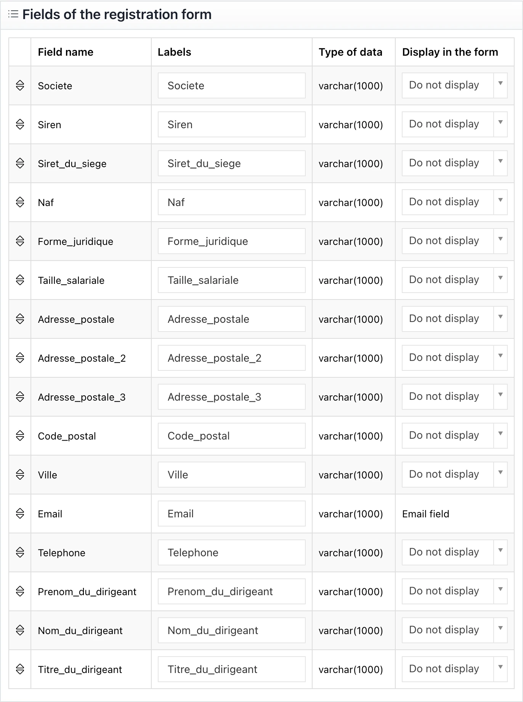Click the drag handle beside Siren field

pyautogui.click(x=20, y=124)
